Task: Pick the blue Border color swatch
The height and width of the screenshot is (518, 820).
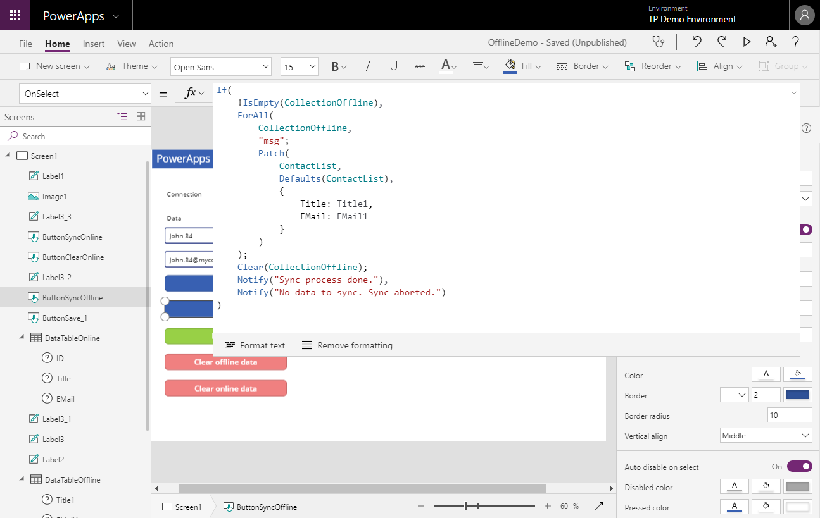Action: tap(797, 395)
